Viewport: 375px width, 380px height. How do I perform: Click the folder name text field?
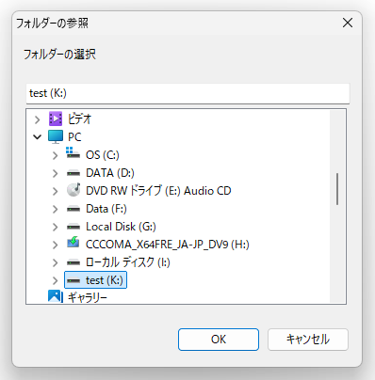click(x=187, y=93)
